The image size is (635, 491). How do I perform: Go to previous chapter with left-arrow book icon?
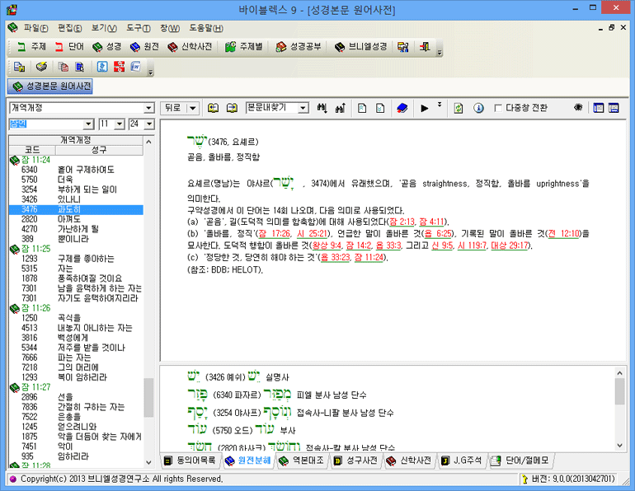(213, 108)
